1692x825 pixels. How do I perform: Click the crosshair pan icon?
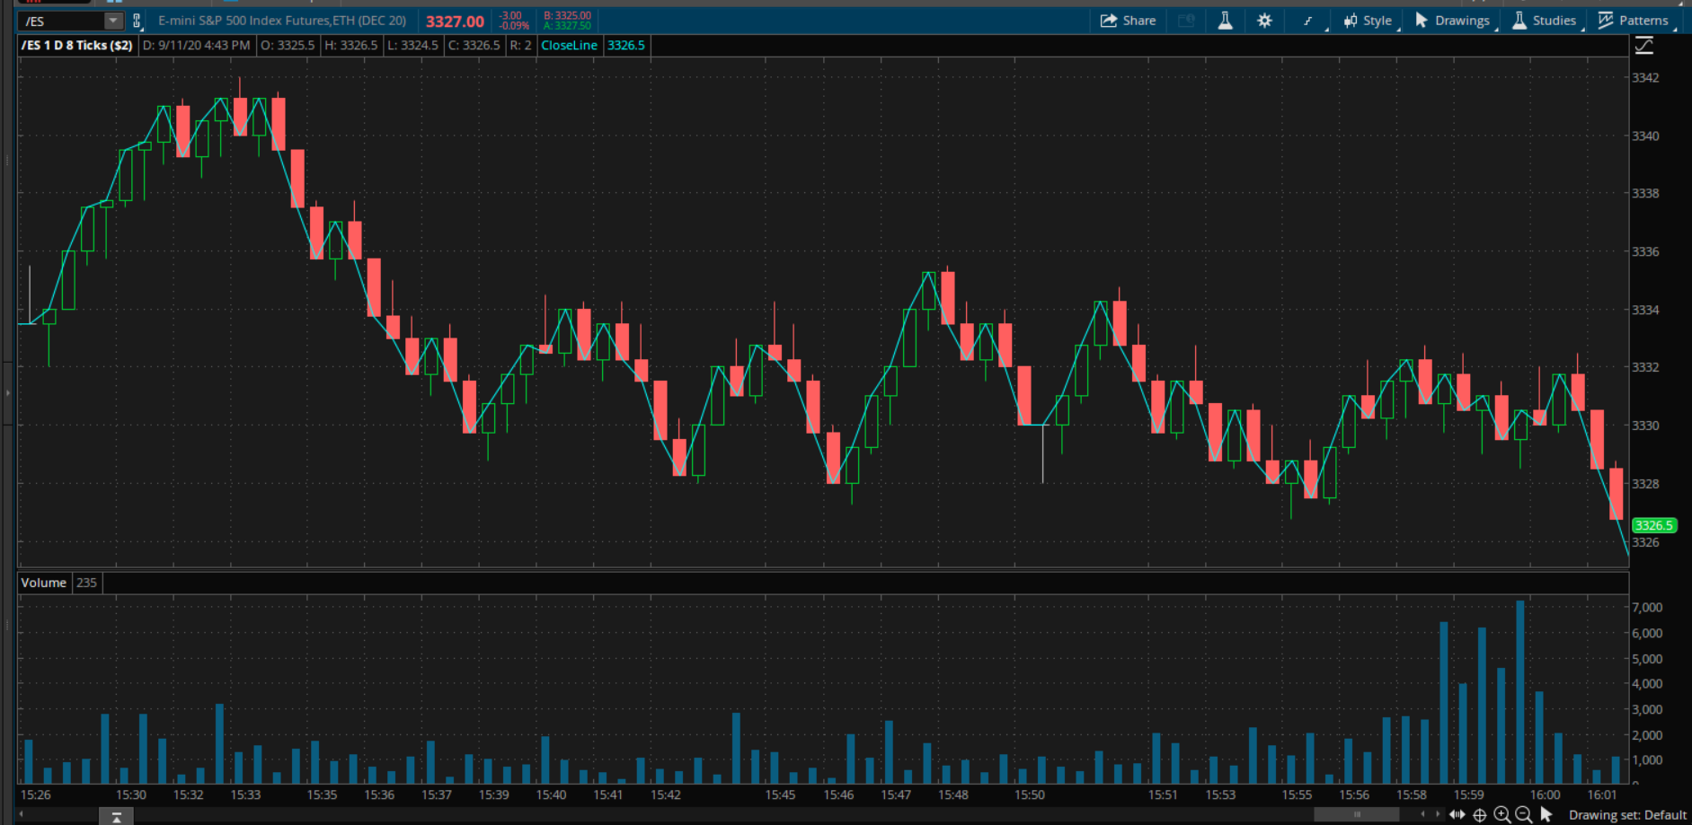(x=1480, y=815)
